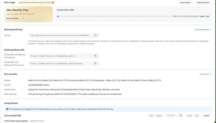Click the Subscribe Plan button
The height and width of the screenshot is (123, 216).
click(203, 2)
